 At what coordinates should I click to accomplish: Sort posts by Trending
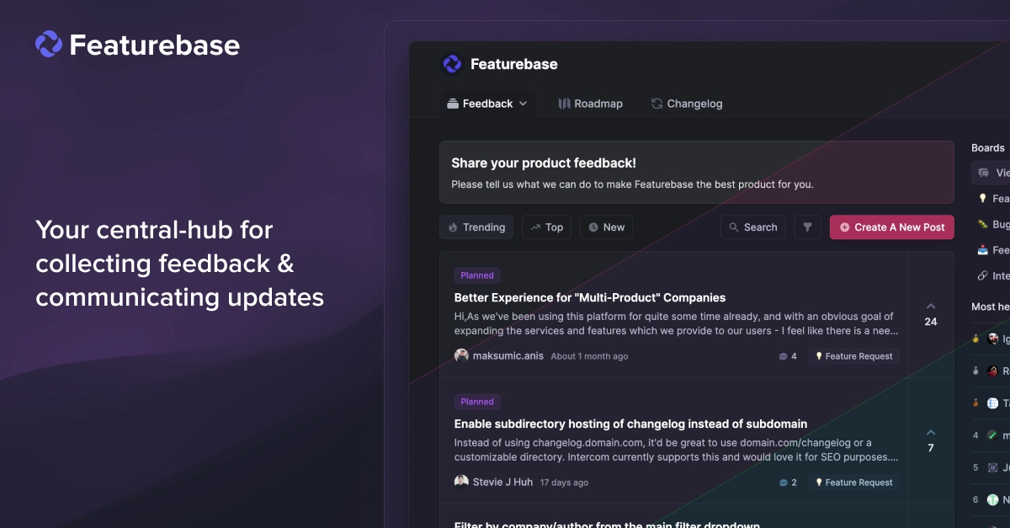(x=476, y=227)
